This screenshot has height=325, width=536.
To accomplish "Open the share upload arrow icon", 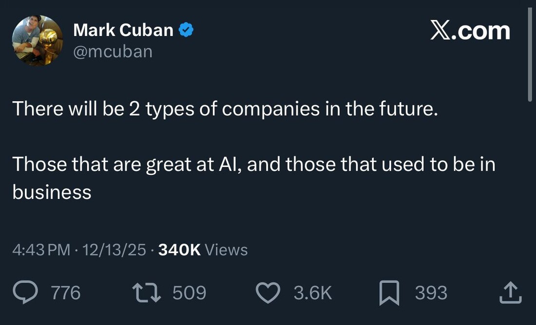I will coord(511,293).
